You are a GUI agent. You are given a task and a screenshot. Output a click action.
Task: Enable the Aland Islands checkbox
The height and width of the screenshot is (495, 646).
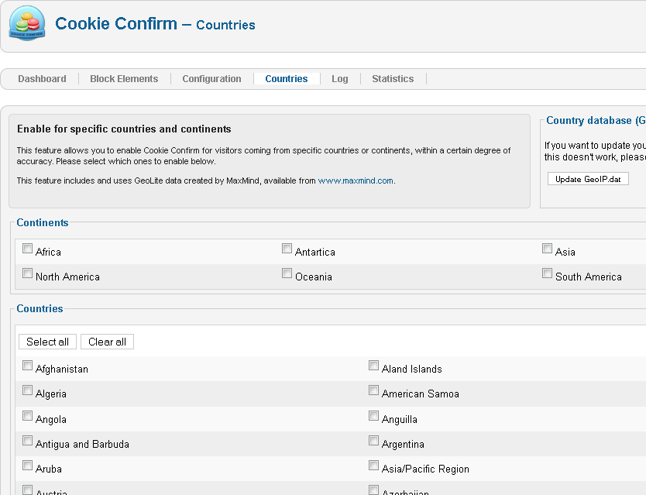coord(373,366)
